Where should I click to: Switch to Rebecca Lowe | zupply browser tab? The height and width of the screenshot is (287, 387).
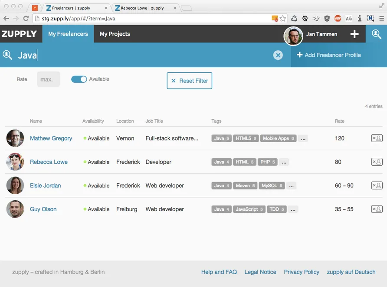pyautogui.click(x=146, y=8)
